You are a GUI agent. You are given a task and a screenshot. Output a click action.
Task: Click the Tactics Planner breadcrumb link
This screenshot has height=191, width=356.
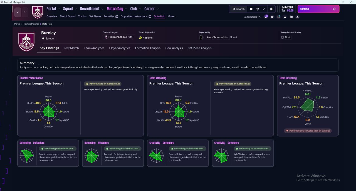pyautogui.click(x=31, y=24)
